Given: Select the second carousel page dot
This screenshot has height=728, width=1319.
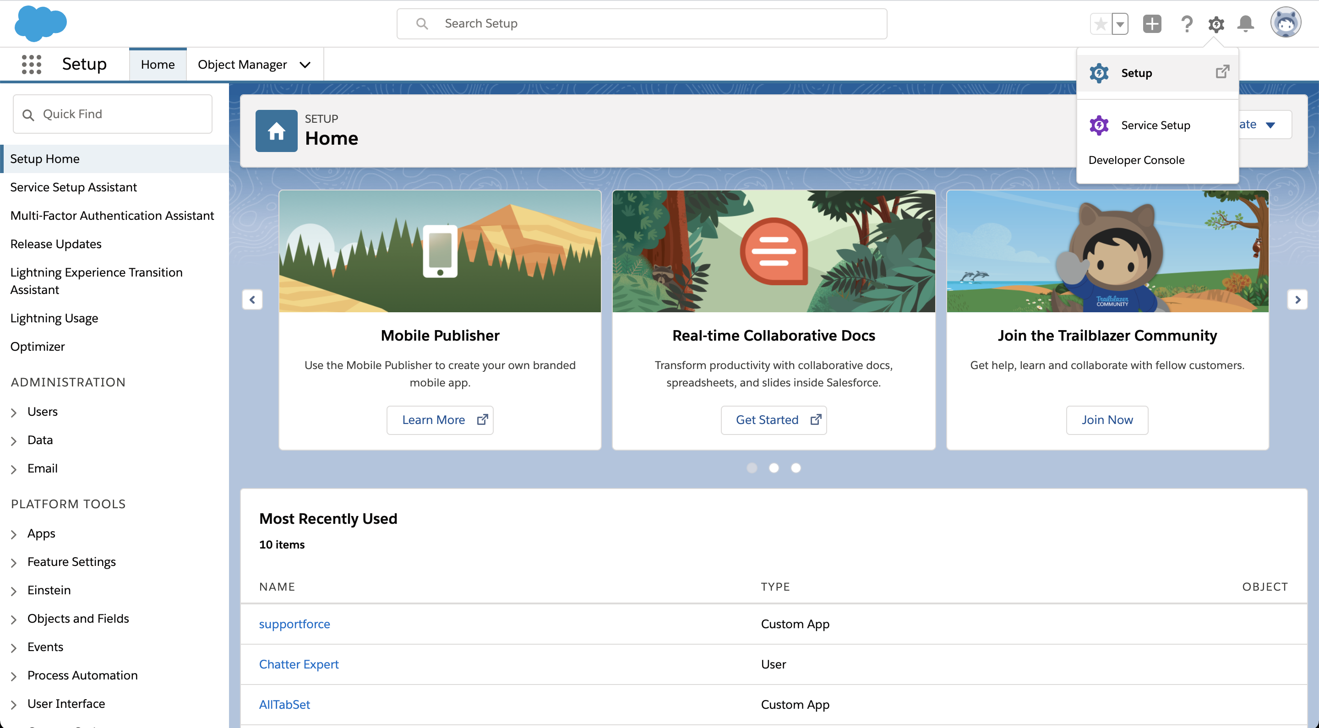Looking at the screenshot, I should [x=774, y=468].
